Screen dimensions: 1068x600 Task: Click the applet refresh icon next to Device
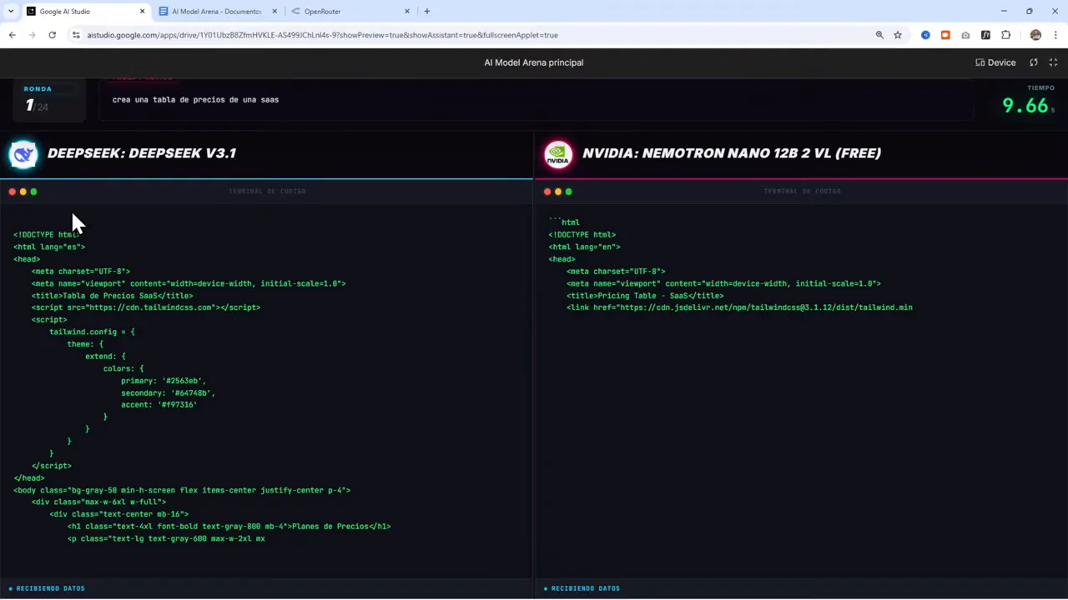click(x=1033, y=62)
